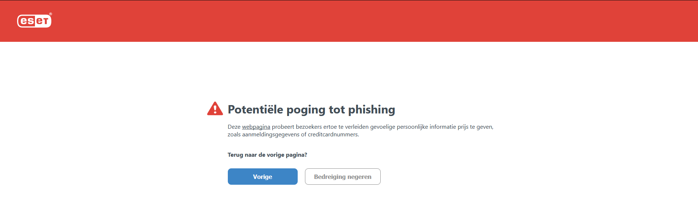Click the Bedreiging negeren button
The height and width of the screenshot is (216, 698).
tap(342, 177)
